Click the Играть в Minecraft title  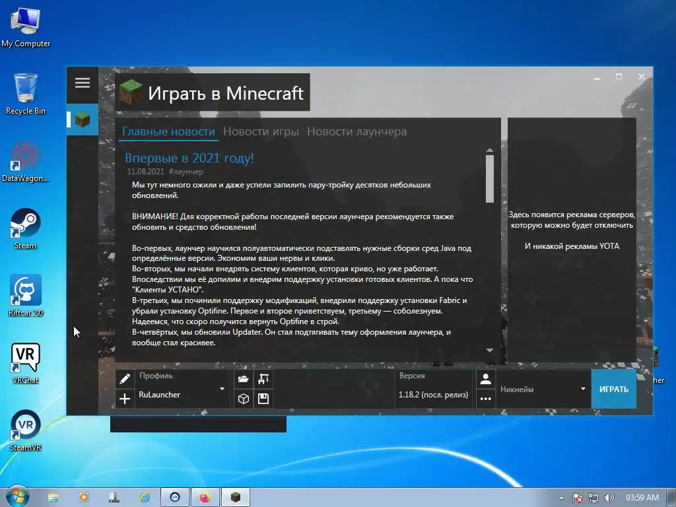click(226, 93)
